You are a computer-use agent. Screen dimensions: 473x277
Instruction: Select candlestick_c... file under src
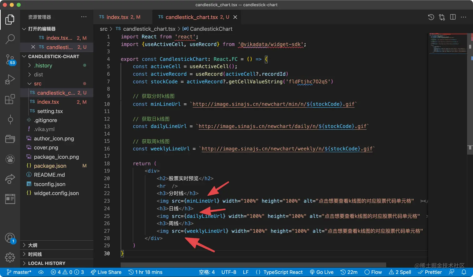(x=57, y=93)
